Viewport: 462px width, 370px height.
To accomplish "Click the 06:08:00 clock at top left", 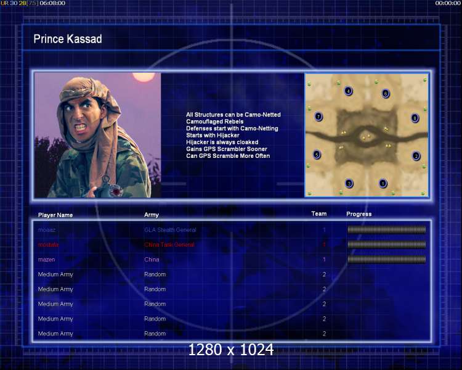I will coord(52,3).
